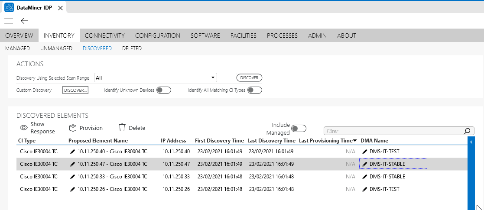Select the INVENTORY tab
This screenshot has width=484, height=210.
tap(59, 36)
